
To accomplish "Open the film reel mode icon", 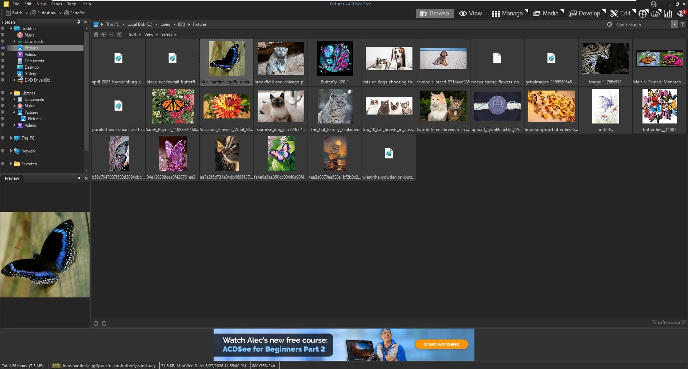I will (643, 14).
